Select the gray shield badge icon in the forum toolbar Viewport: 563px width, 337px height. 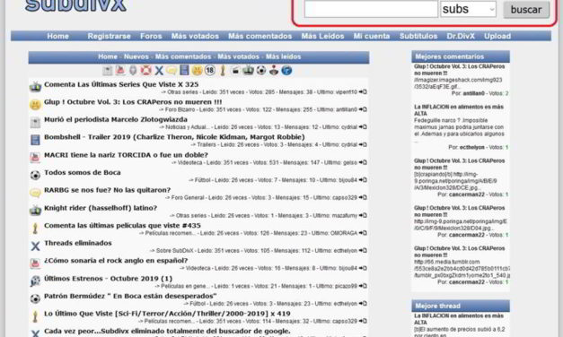click(133, 71)
